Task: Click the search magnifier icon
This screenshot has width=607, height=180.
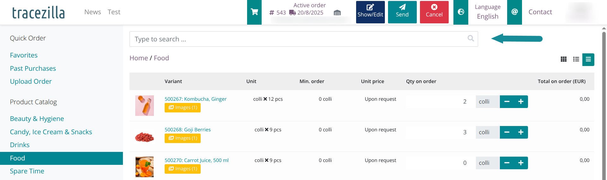Action: click(470, 39)
